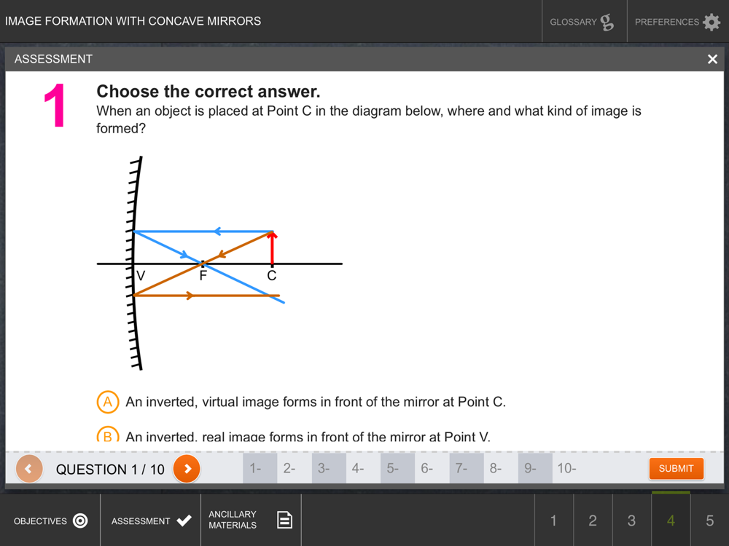Go to the previous question arrow
Screen dimensions: 729x546
click(29, 468)
